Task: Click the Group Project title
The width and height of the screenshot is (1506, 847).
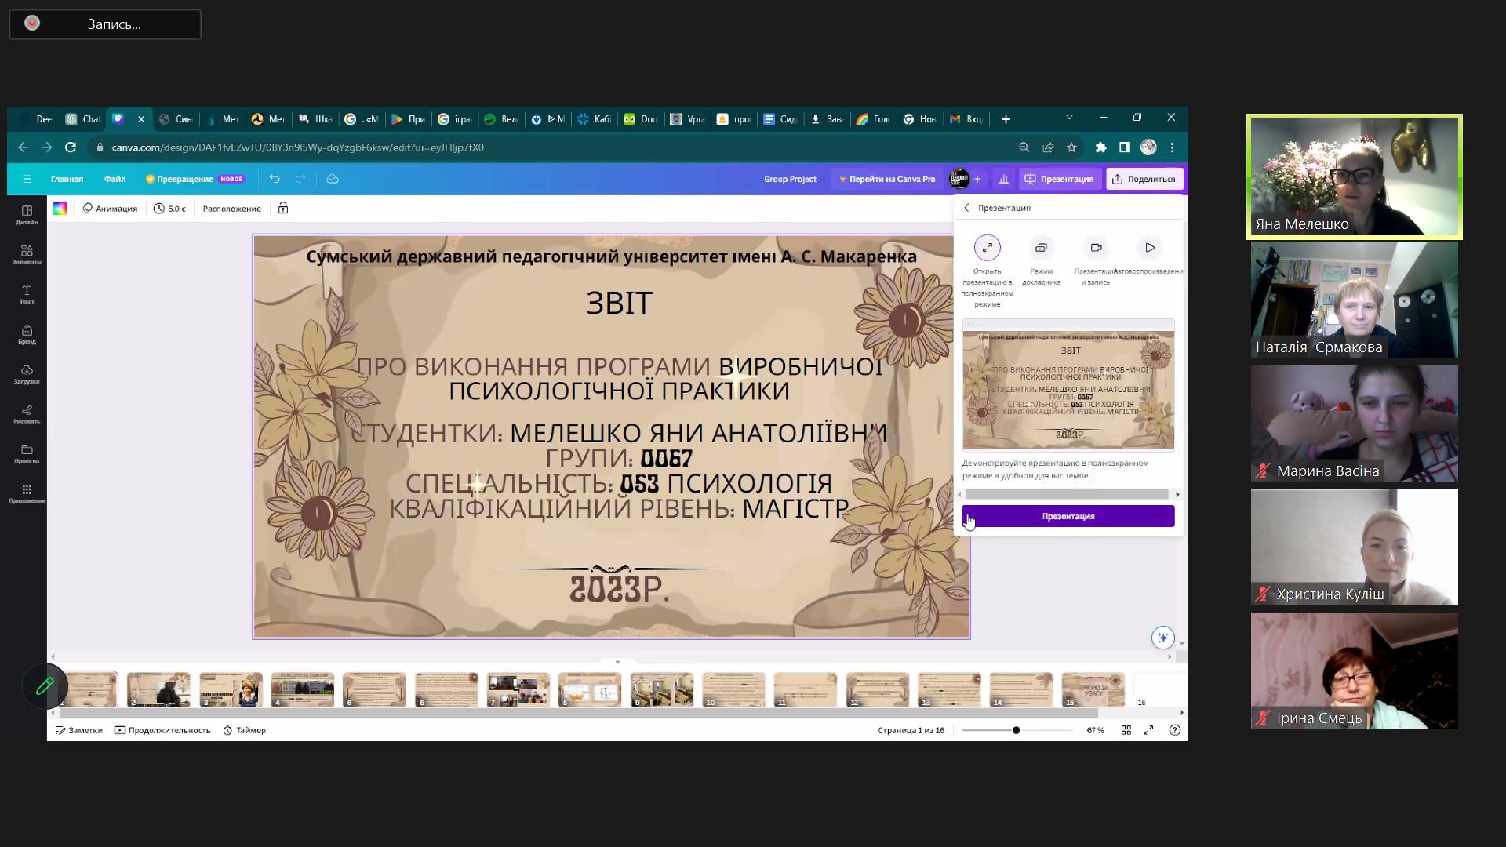Action: [x=790, y=179]
